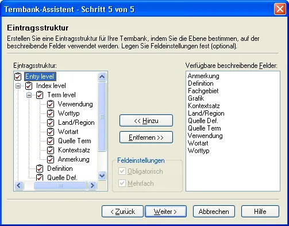Click the tree's scroll up arrow
The height and width of the screenshot is (226, 289).
[x=102, y=76]
